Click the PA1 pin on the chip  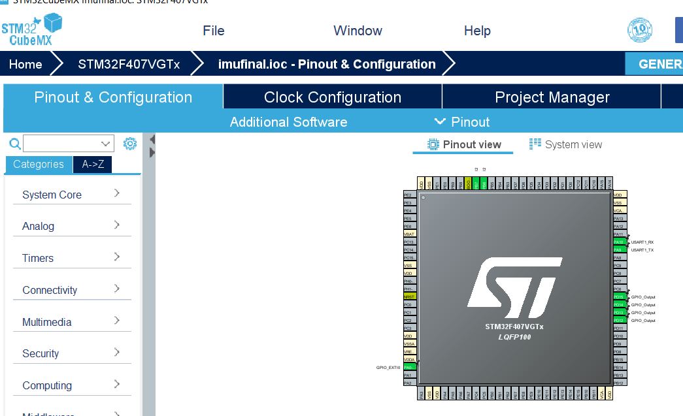click(410, 375)
